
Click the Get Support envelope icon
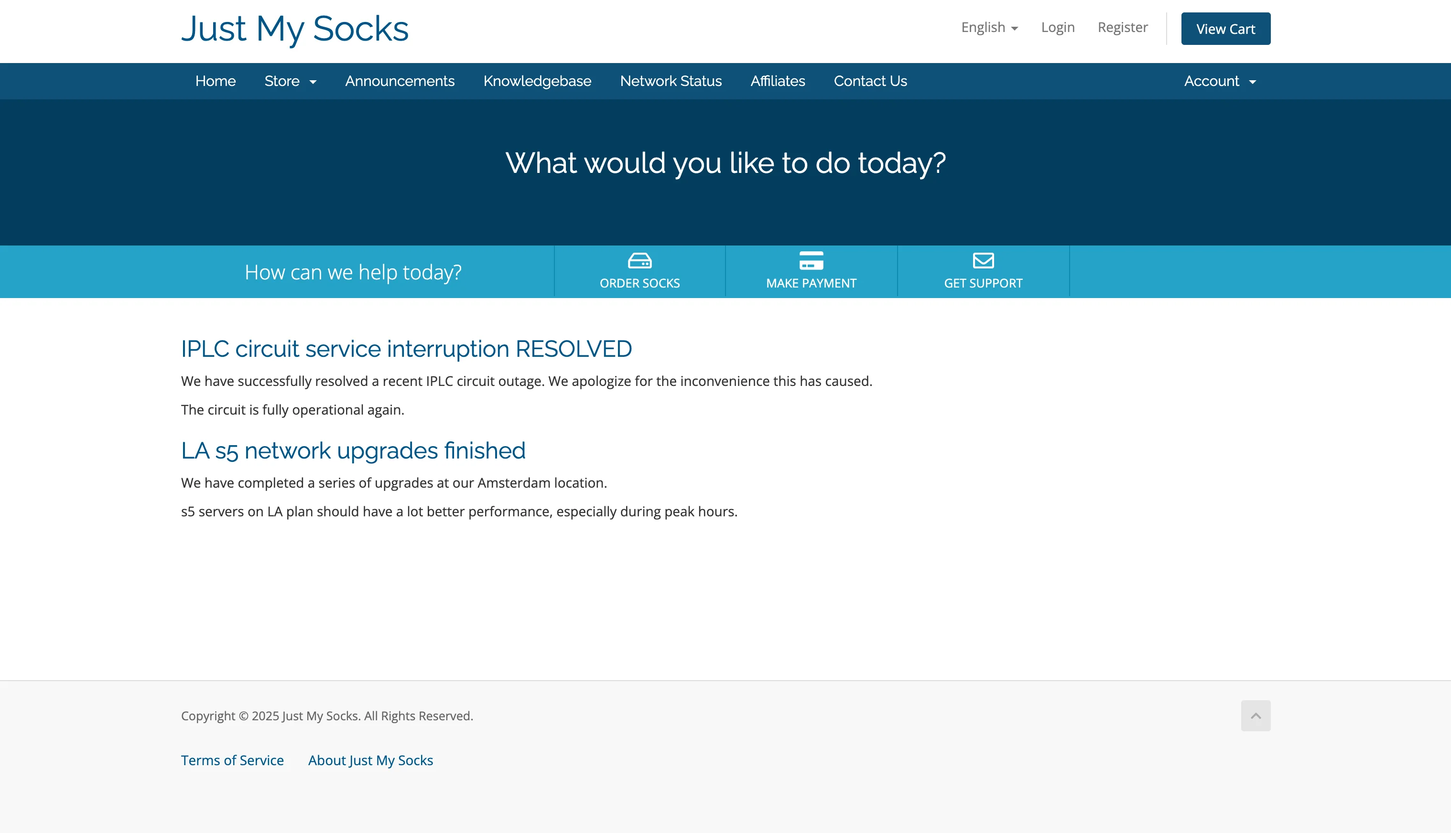(983, 261)
